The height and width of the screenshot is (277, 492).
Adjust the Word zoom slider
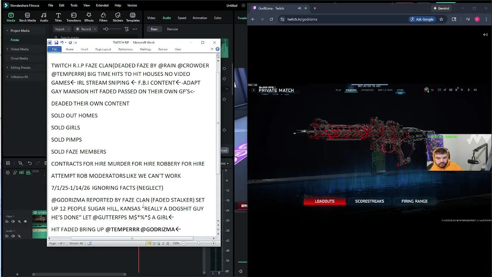coord(199,243)
